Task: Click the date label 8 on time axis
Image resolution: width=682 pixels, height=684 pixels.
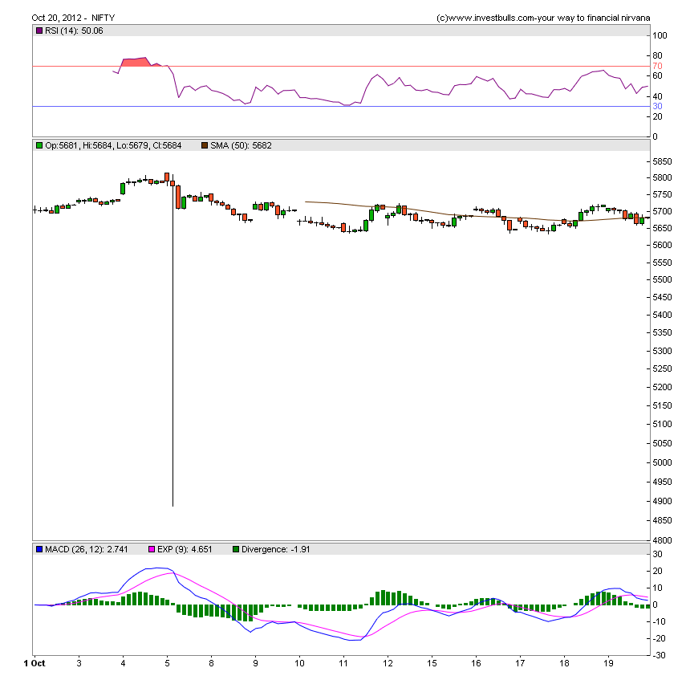Action: tap(211, 663)
